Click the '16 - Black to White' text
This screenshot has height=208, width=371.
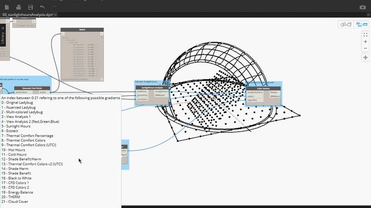tap(16, 178)
